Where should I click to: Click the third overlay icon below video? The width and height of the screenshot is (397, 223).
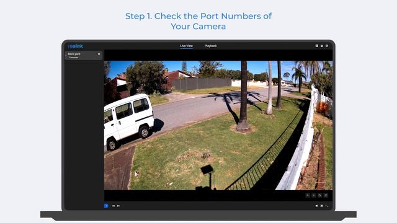coord(320,196)
